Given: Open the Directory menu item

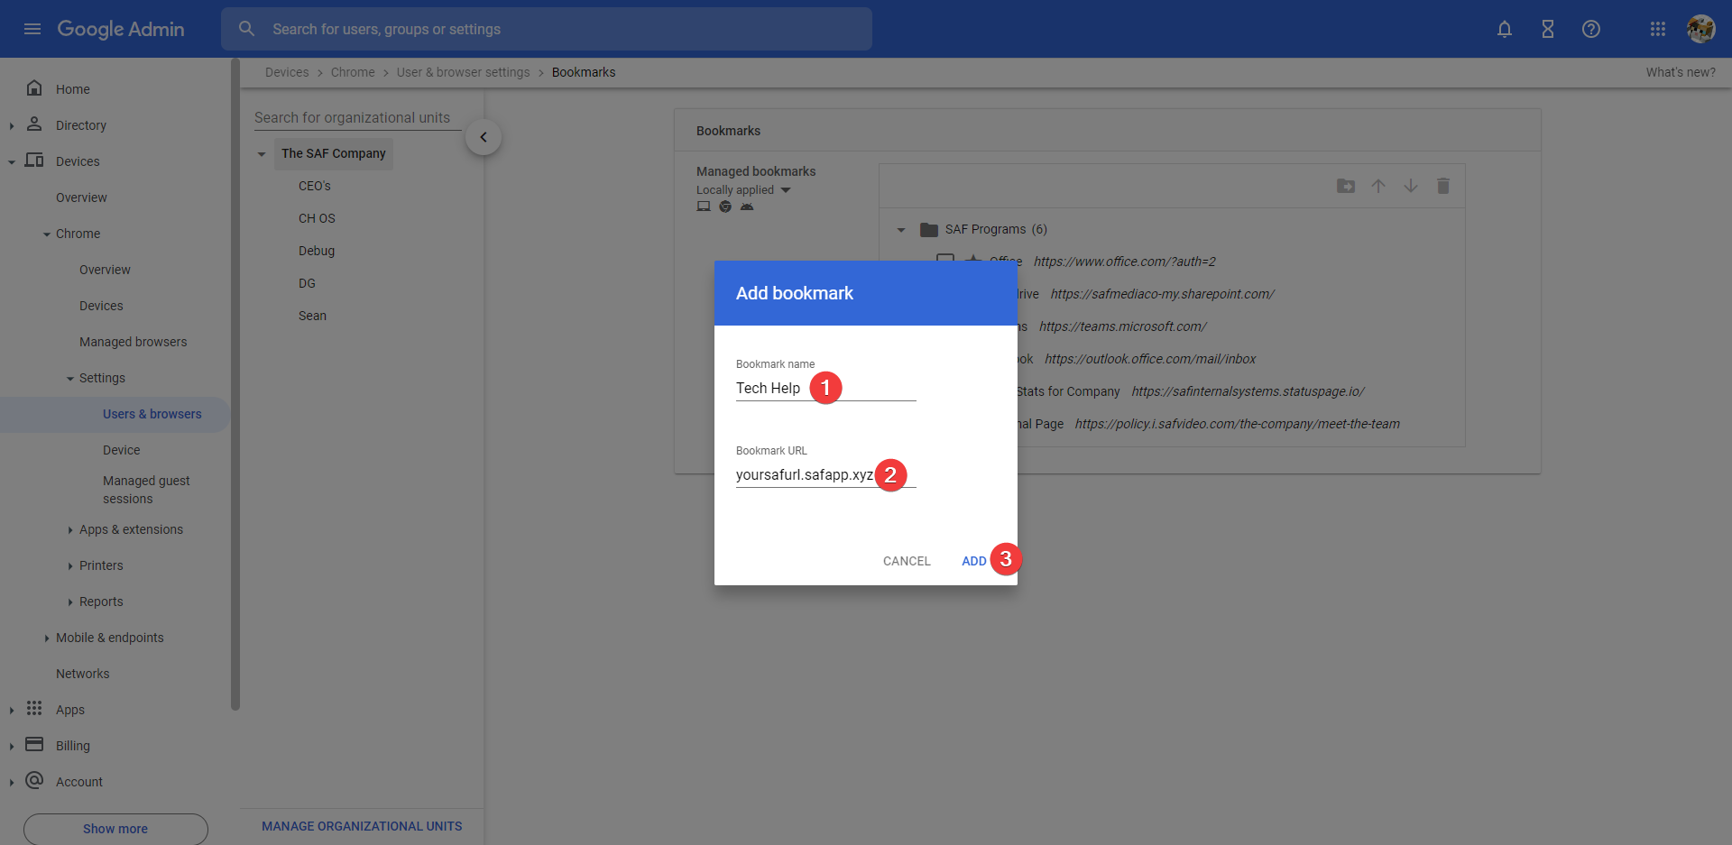Looking at the screenshot, I should pos(81,125).
